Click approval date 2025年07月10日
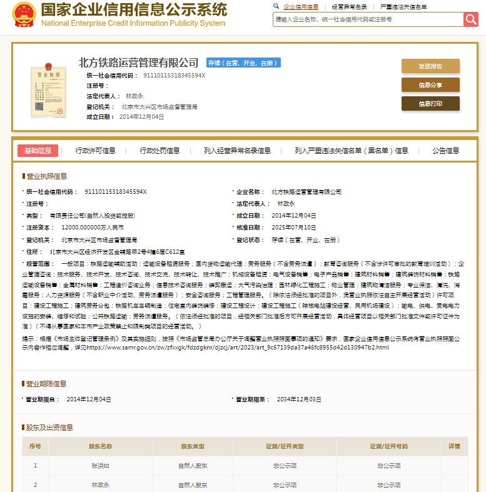The height and width of the screenshot is (492, 486). click(x=294, y=228)
